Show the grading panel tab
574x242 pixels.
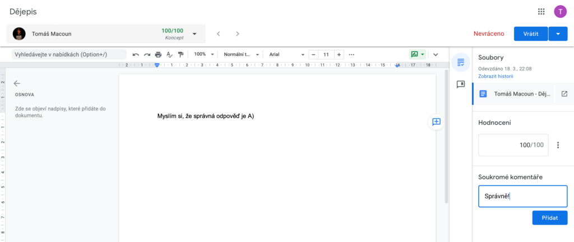(460, 62)
